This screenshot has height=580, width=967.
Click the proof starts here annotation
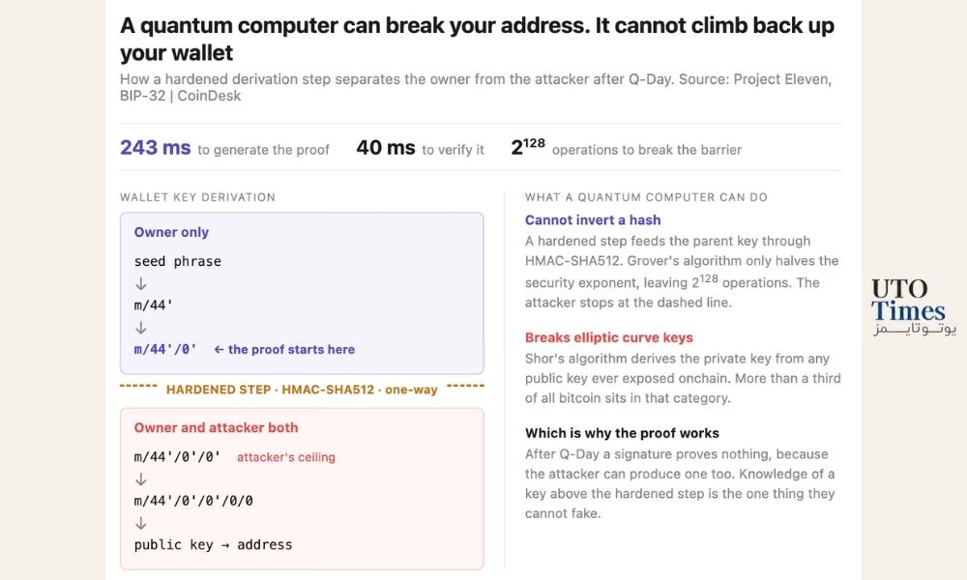pos(284,350)
